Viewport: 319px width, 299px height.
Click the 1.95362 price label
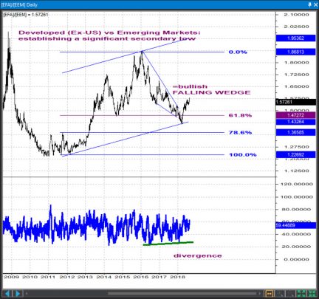tap(295, 38)
